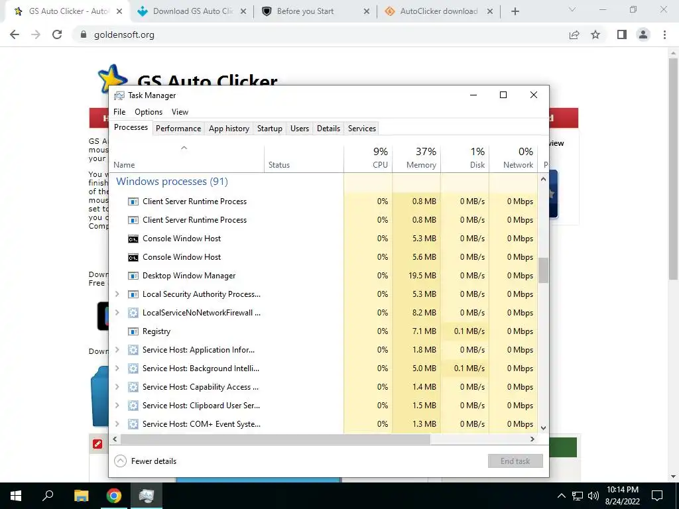This screenshot has width=679, height=509.
Task: Select the first Console Window Host row
Action: pos(324,239)
